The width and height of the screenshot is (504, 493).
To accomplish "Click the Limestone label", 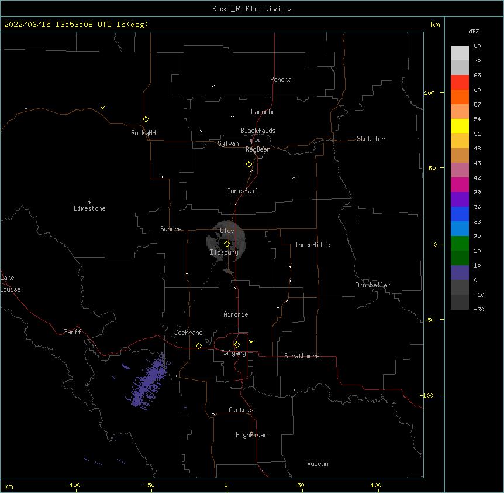I will point(89,208).
